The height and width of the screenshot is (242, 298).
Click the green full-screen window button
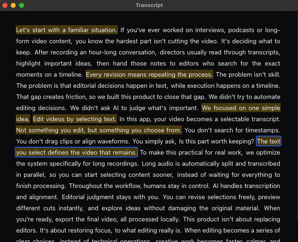coord(21,5)
